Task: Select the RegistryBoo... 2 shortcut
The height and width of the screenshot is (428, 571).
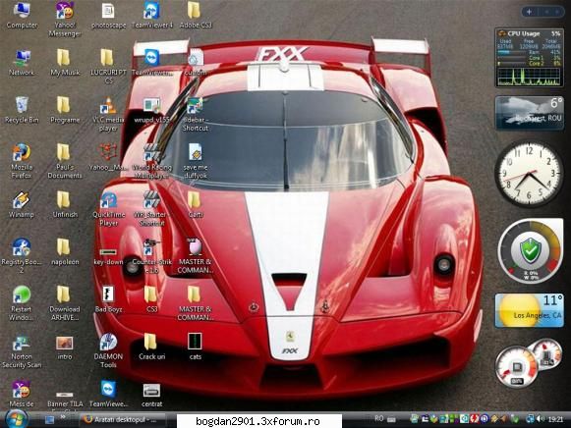Action: [22, 256]
